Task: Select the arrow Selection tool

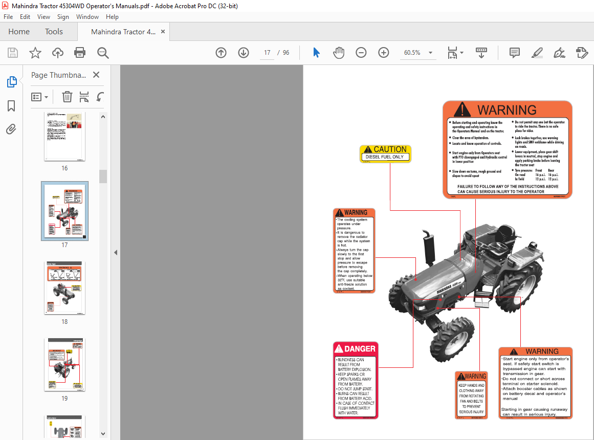Action: coord(316,53)
